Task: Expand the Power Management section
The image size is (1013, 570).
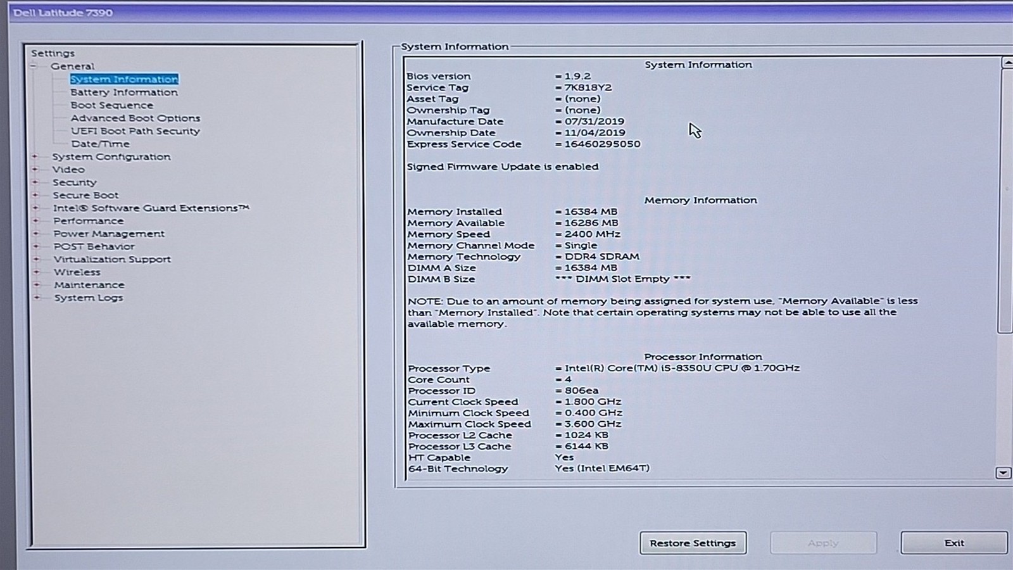Action: point(36,234)
